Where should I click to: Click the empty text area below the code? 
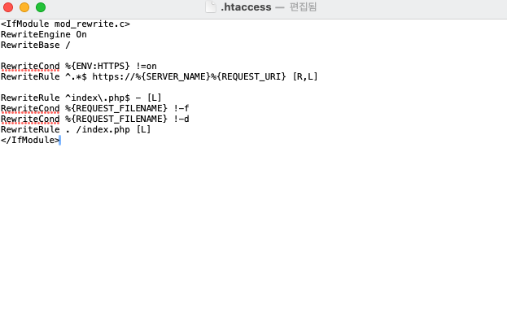pyautogui.click(x=254, y=237)
